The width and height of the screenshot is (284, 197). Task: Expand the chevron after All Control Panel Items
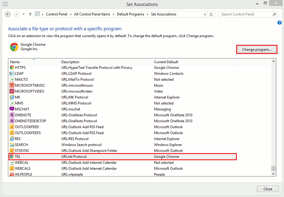(x=113, y=14)
